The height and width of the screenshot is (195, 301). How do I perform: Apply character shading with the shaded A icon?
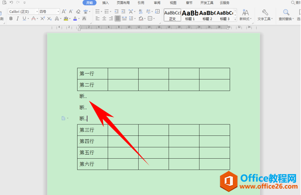pos(84,18)
